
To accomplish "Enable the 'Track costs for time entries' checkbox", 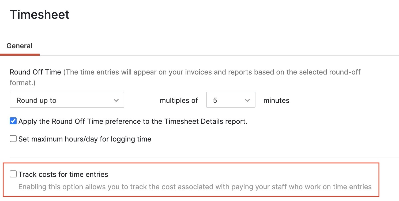I will (13, 174).
